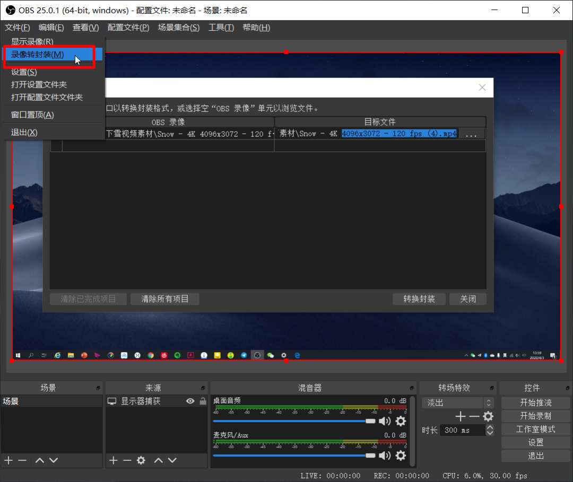
Task: Open the 编辑(E) menu
Action: tap(51, 28)
